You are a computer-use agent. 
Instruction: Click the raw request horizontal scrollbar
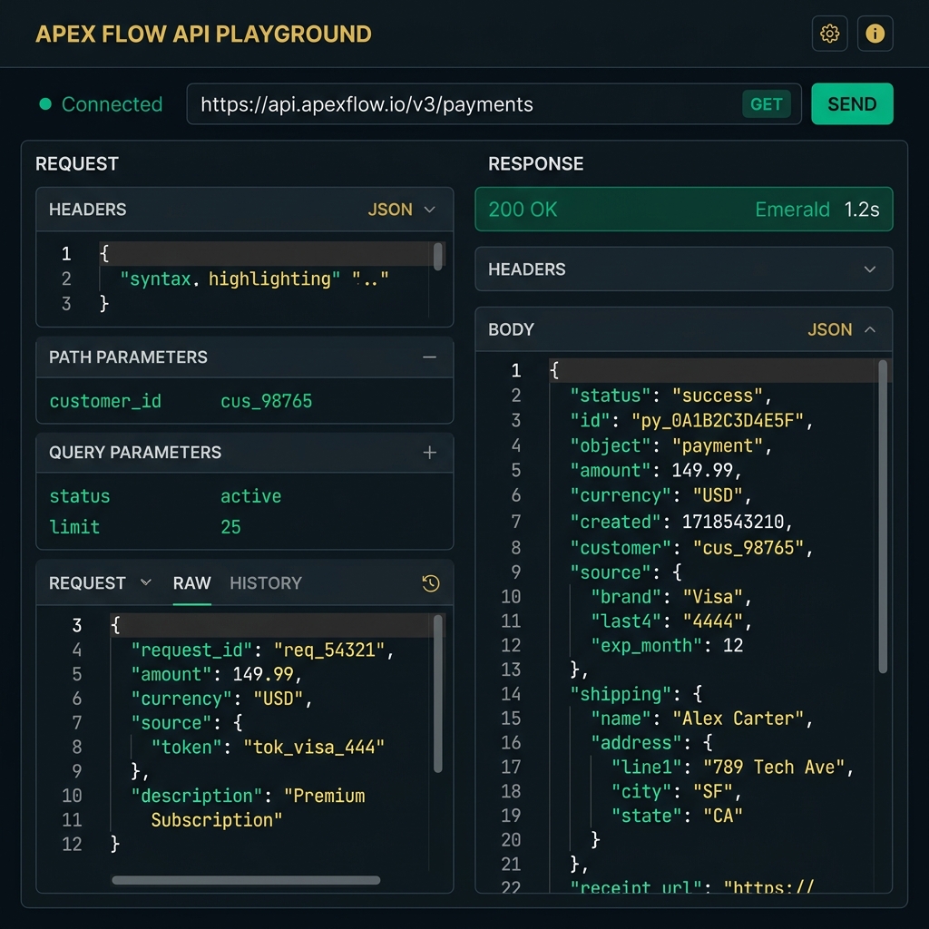(246, 880)
